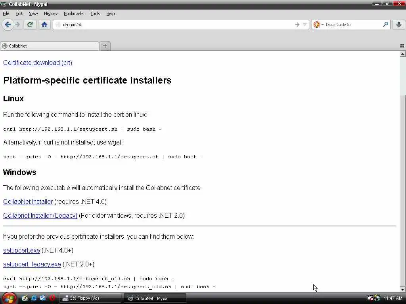This screenshot has width=406, height=304.
Task: Click the site identity icon in address bar
Action: 58,25
